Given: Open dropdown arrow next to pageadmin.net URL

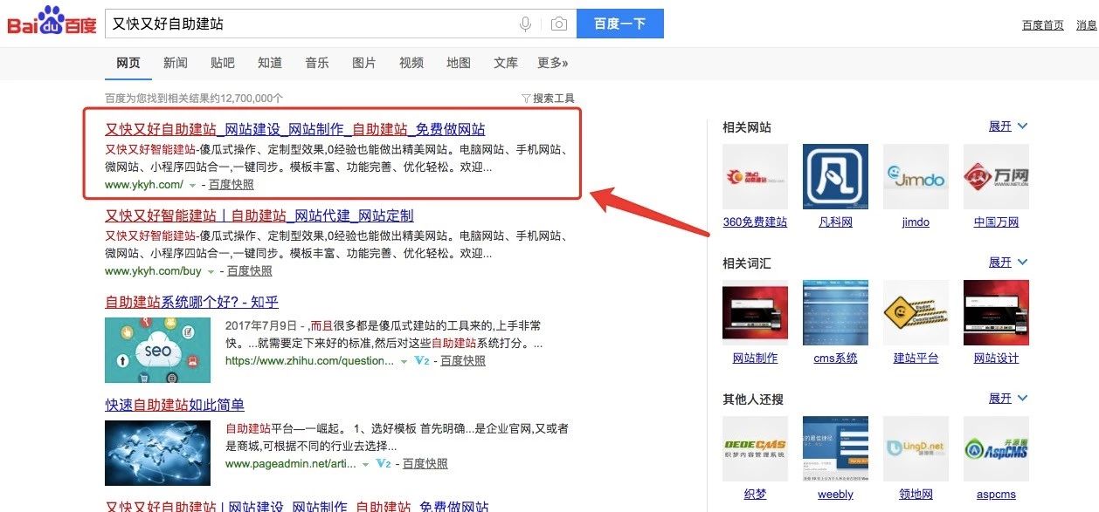Looking at the screenshot, I should [x=366, y=465].
